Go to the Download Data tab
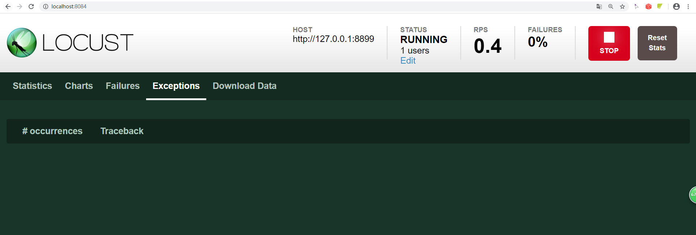 tap(244, 86)
